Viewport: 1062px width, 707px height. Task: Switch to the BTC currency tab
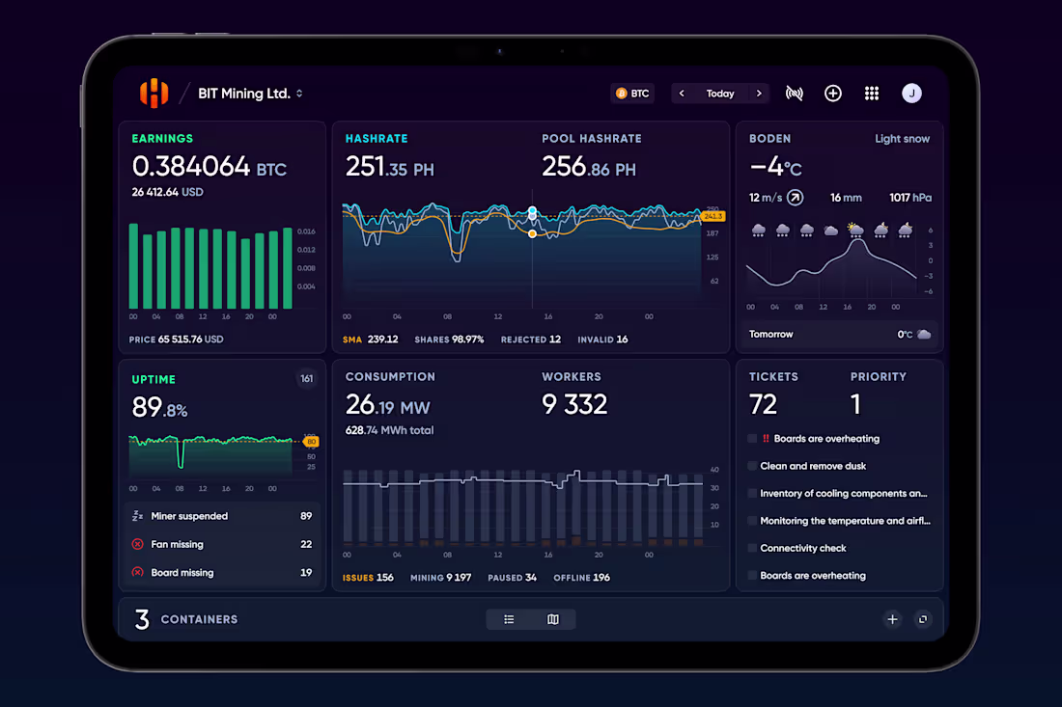pyautogui.click(x=633, y=93)
